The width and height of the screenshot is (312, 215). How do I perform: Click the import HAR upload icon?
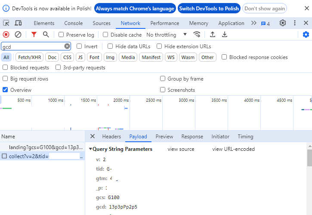pyautogui.click(x=213, y=34)
